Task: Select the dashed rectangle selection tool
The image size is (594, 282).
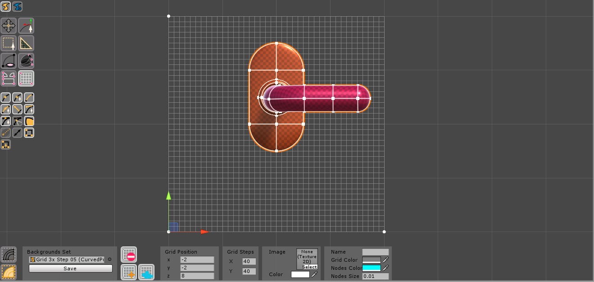Action: (x=9, y=43)
